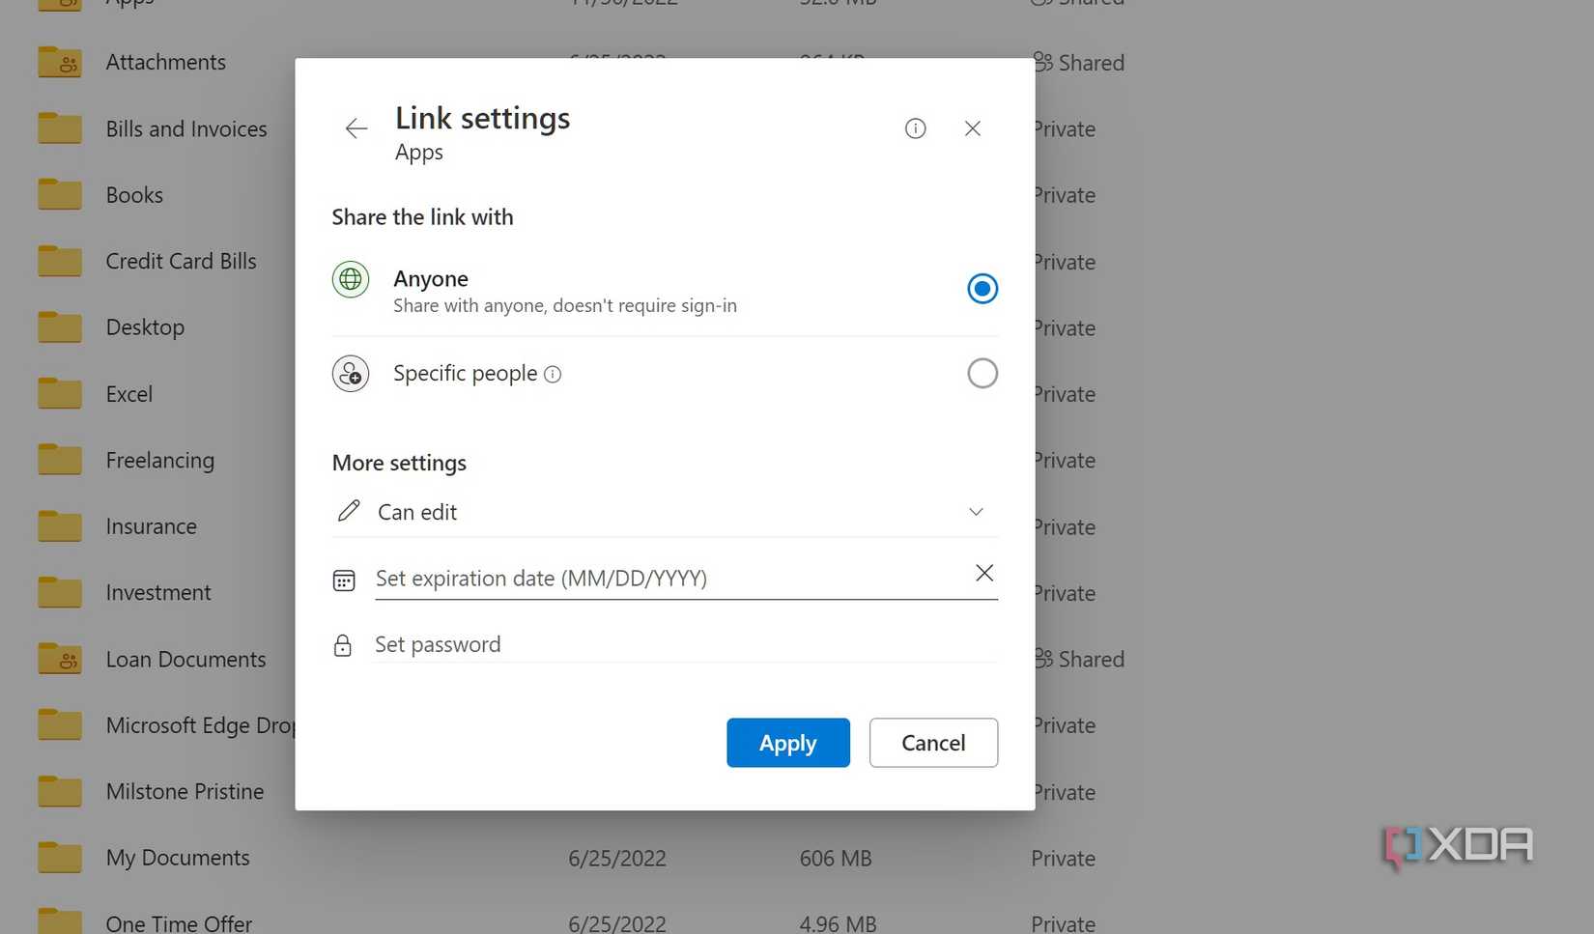The image size is (1594, 934).
Task: Close the Link settings dialog
Action: tap(972, 127)
